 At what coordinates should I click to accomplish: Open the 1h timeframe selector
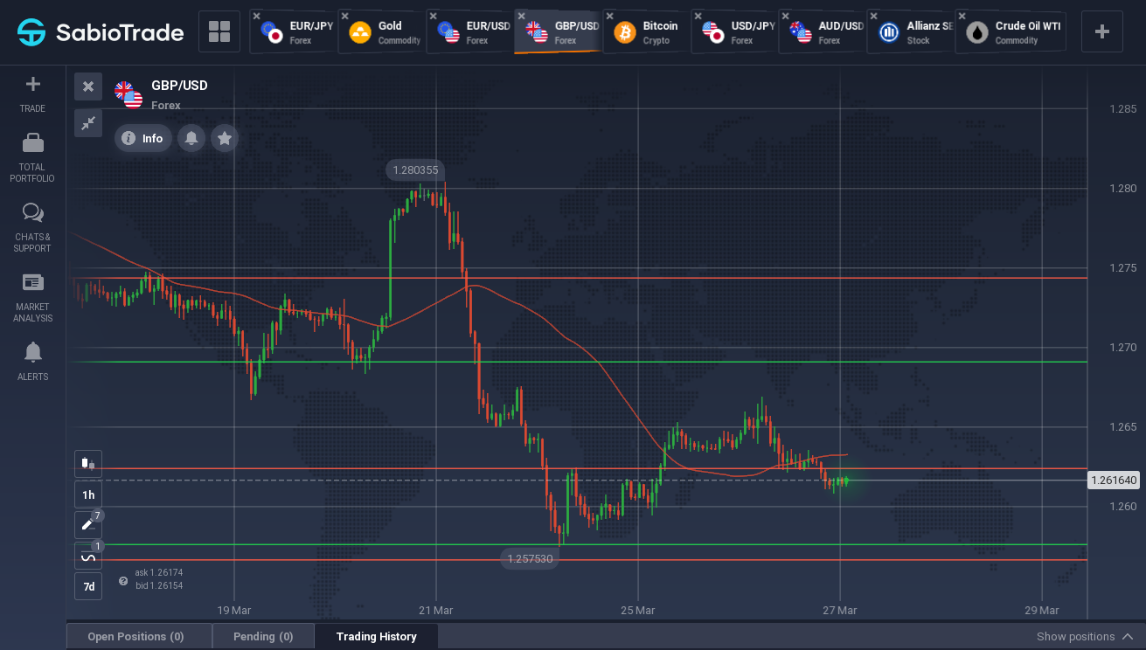[88, 494]
